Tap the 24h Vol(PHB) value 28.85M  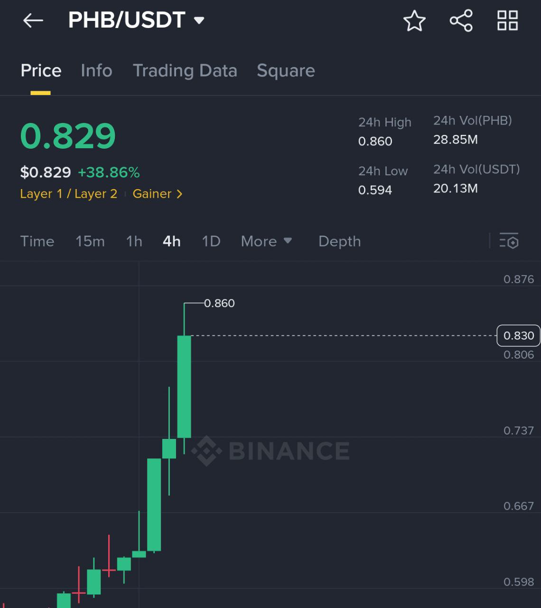click(455, 140)
